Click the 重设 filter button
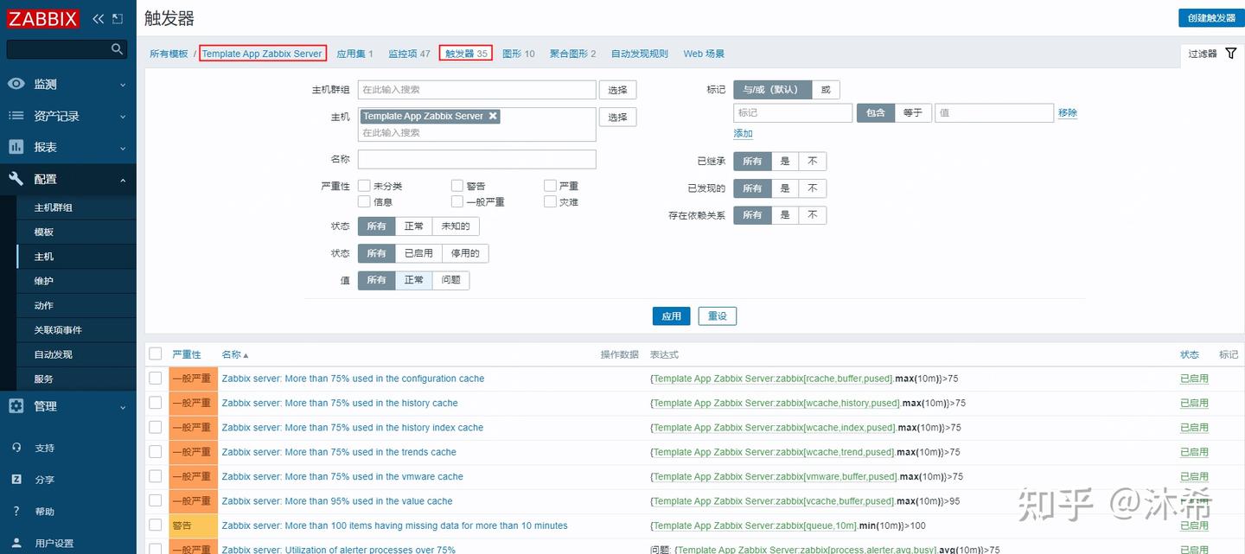Viewport: 1245px width, 554px height. (x=718, y=316)
